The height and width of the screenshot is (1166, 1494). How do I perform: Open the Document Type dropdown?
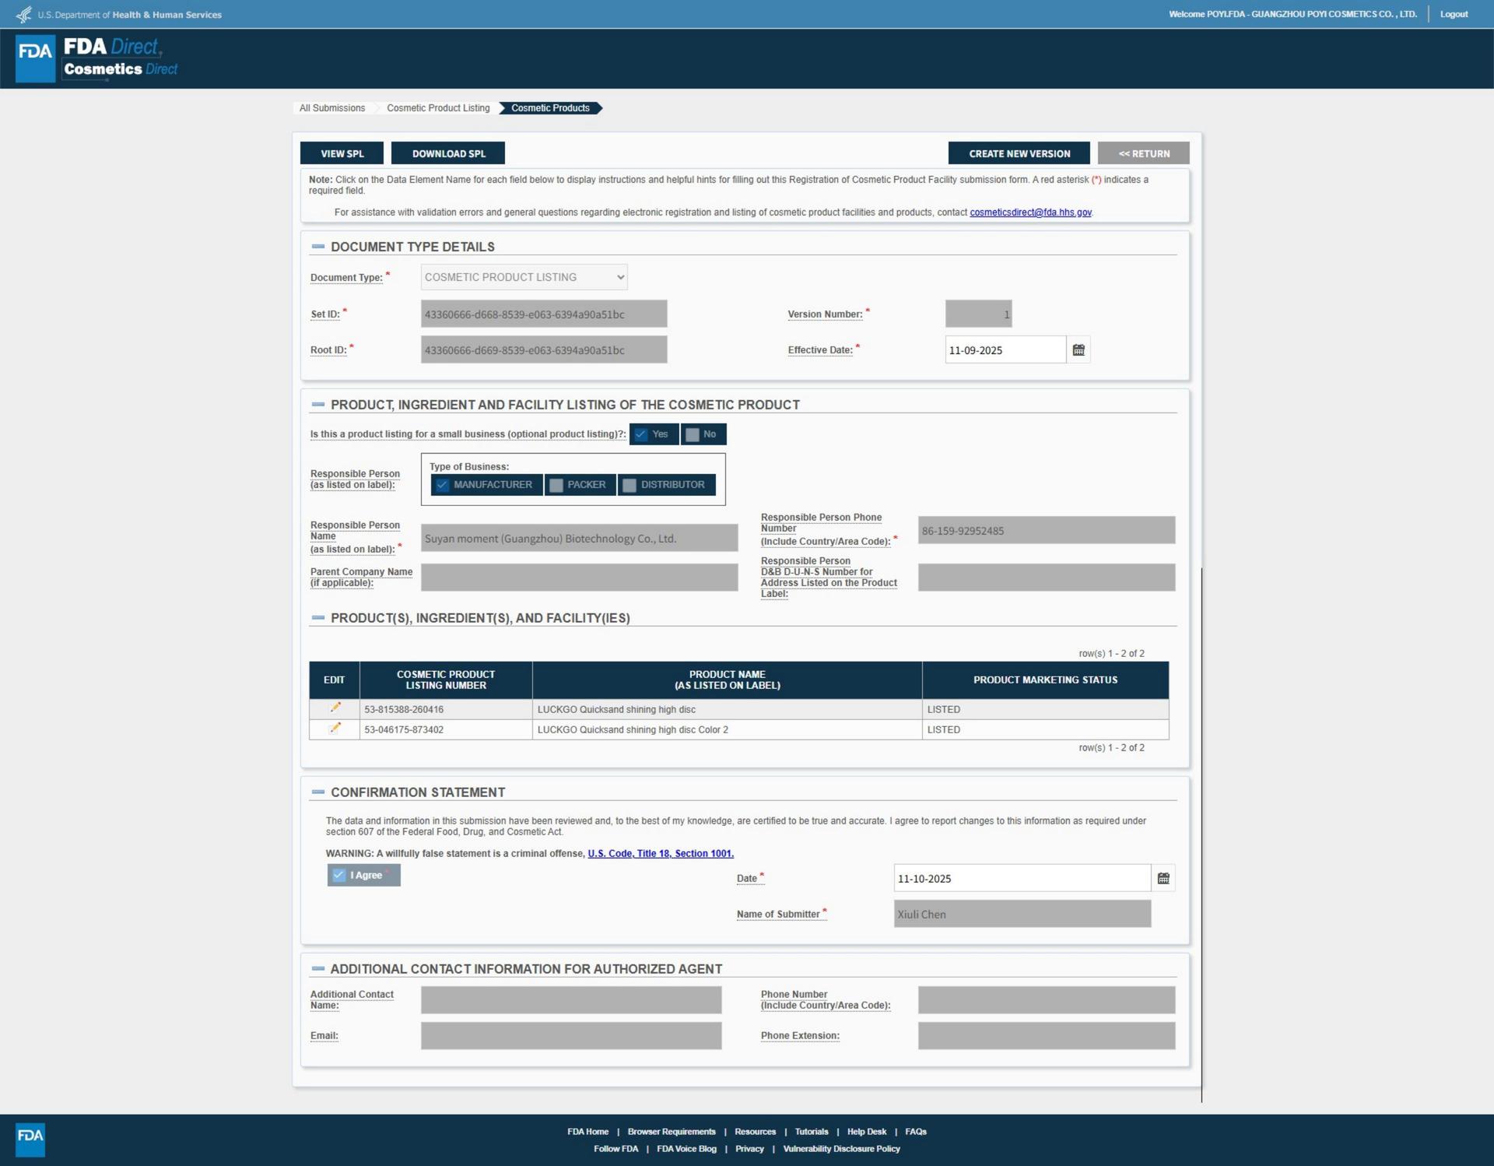524,277
